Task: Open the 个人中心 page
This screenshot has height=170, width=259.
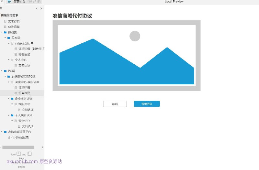Action: [21, 60]
